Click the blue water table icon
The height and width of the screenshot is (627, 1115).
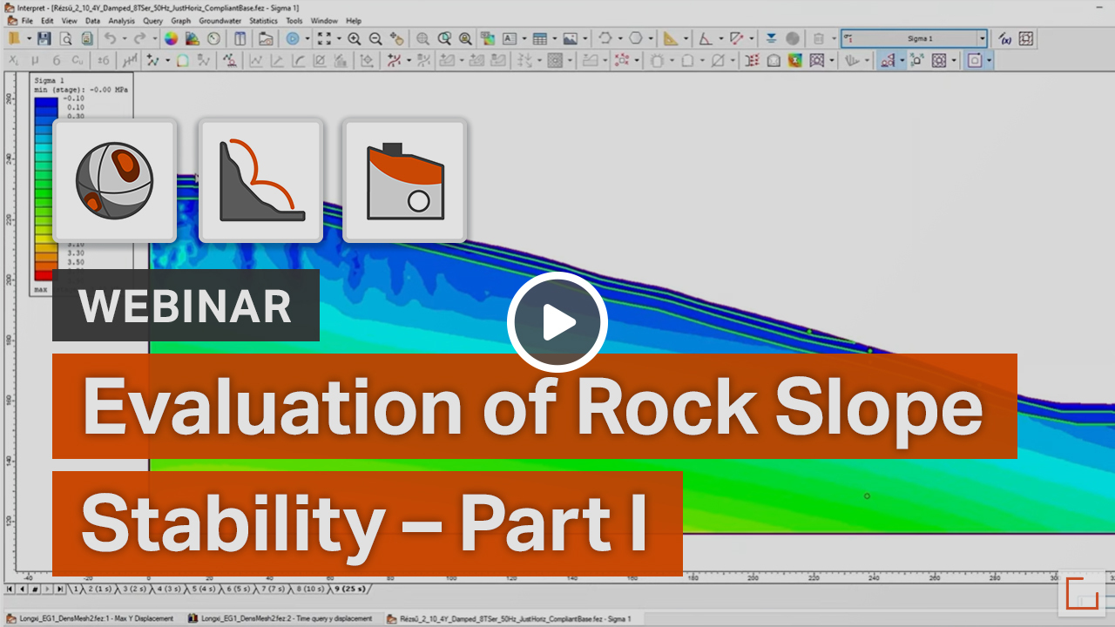click(772, 38)
